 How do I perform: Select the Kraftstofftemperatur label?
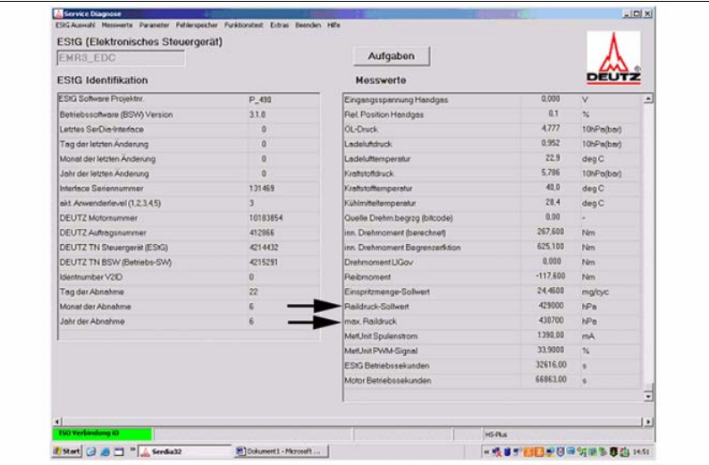[x=378, y=189]
